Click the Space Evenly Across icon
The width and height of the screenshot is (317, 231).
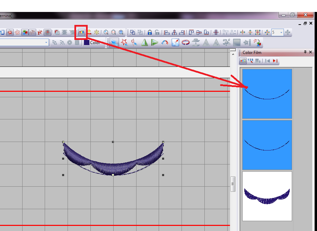[226, 32]
